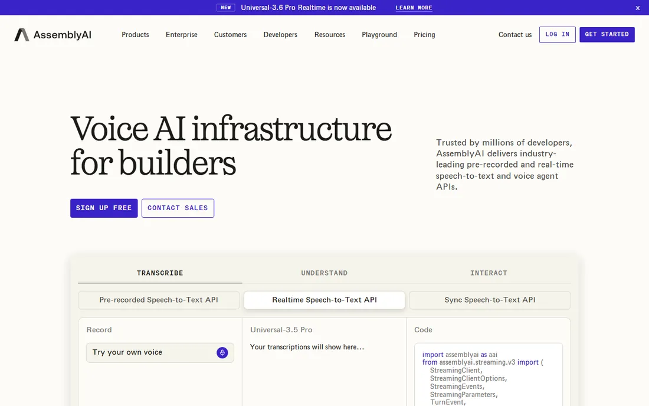Click the Try your own voice field
Viewport: 649px width, 406px height.
[x=160, y=353]
